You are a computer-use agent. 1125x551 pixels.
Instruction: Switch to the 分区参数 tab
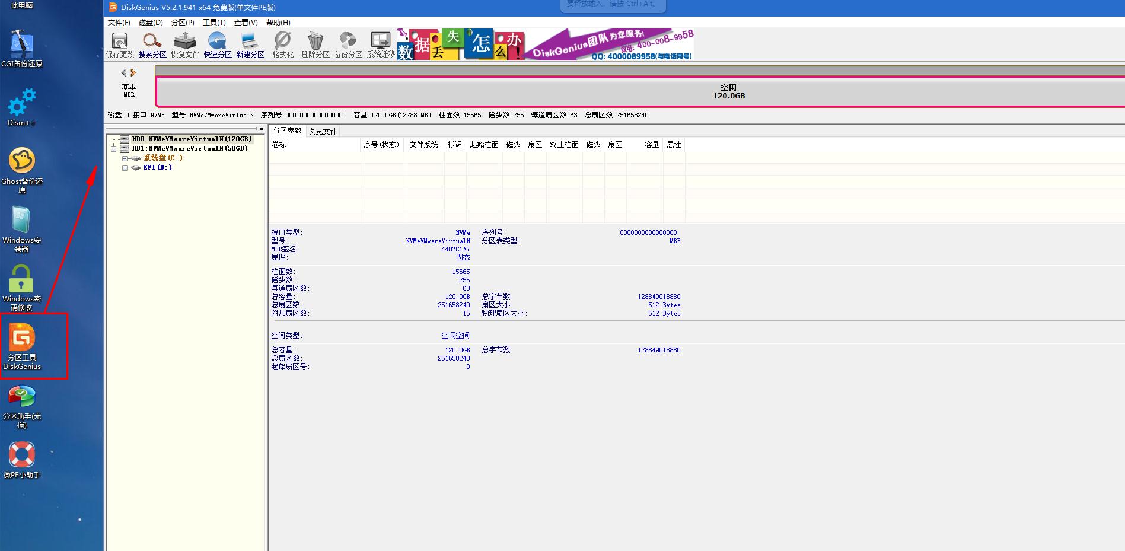coord(288,130)
